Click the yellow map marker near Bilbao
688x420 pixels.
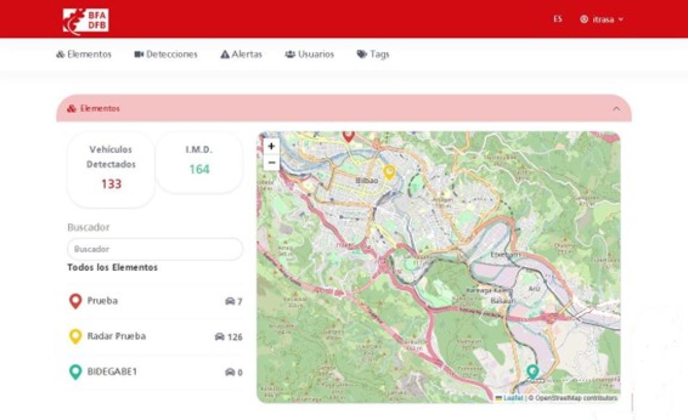point(389,172)
